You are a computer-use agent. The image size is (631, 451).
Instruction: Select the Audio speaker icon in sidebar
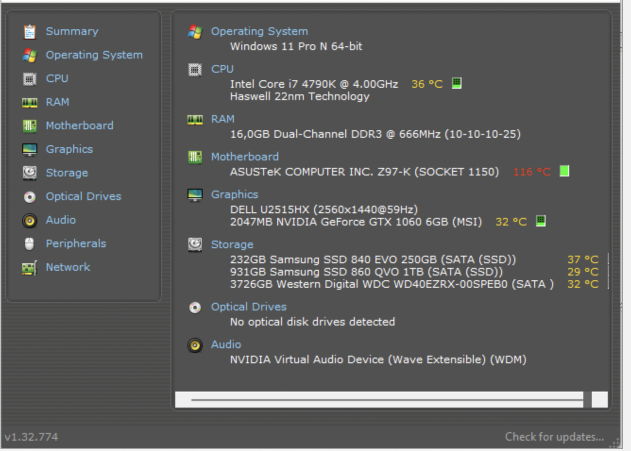[x=29, y=220]
